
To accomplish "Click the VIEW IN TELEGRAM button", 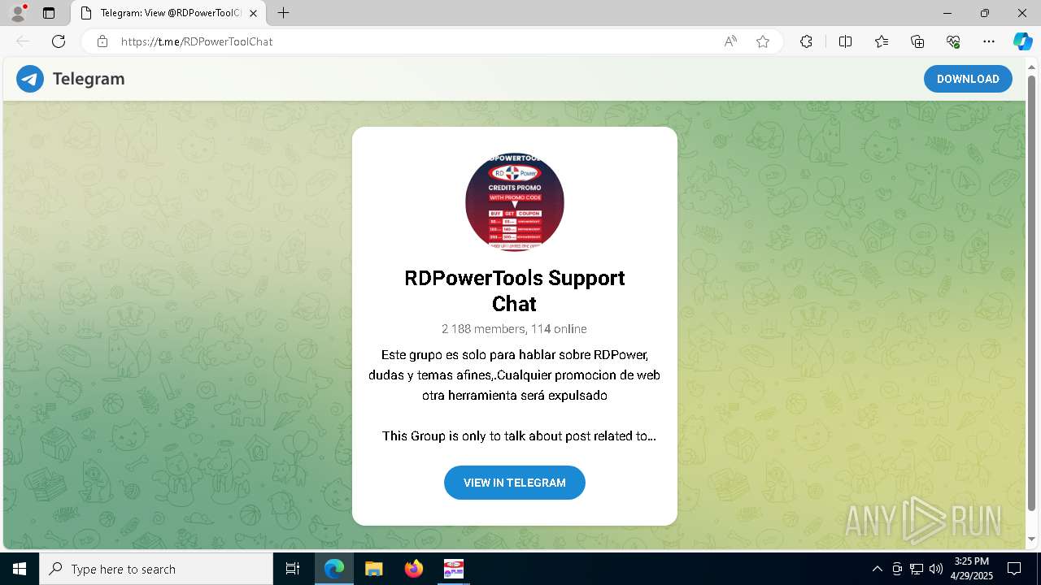I will coord(515,483).
